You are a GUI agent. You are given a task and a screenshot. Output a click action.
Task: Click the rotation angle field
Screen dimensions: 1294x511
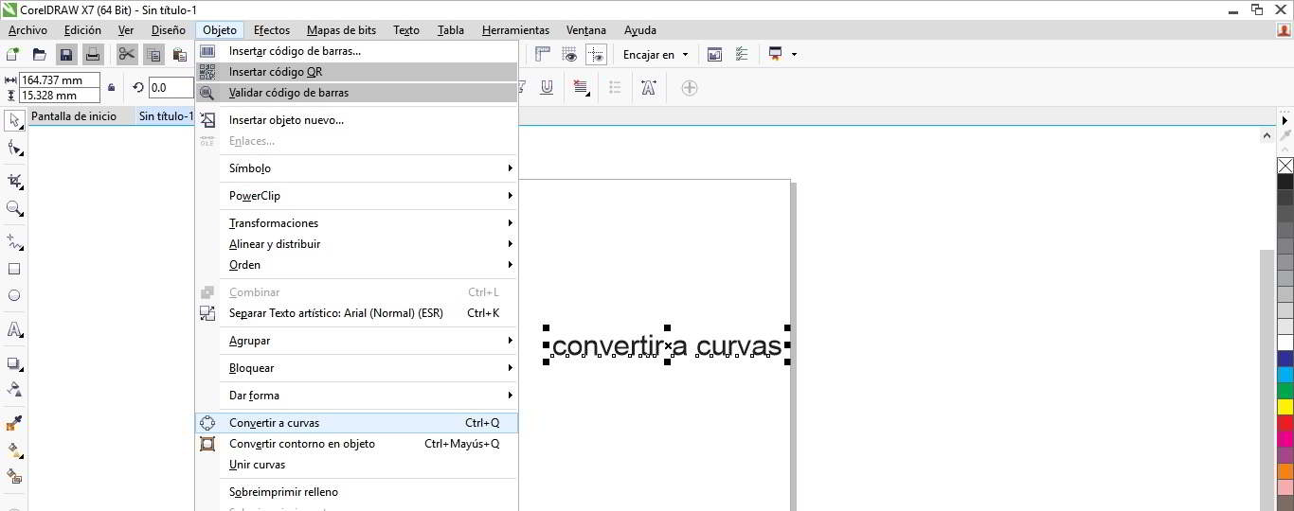tap(171, 88)
